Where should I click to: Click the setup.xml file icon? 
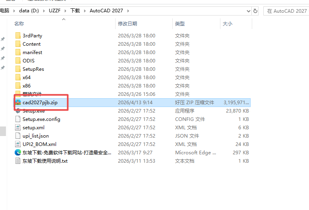coord(18,128)
